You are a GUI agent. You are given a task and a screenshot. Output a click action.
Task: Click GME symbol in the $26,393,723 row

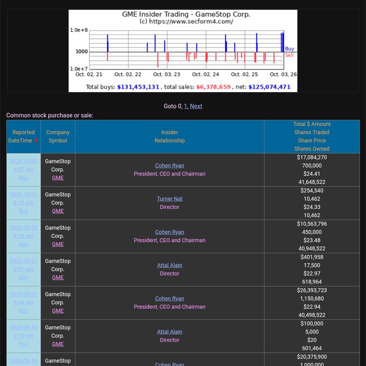58,311
